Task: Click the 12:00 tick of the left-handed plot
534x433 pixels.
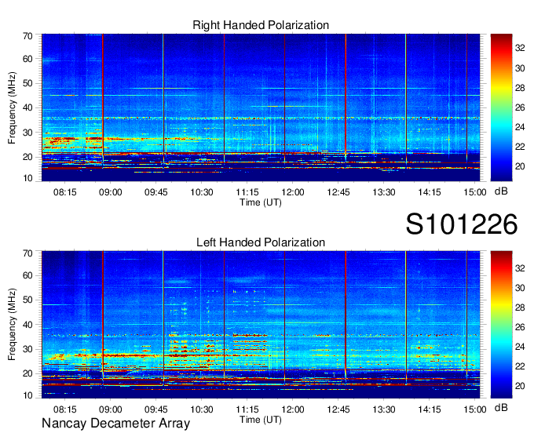Action: pyautogui.click(x=293, y=409)
